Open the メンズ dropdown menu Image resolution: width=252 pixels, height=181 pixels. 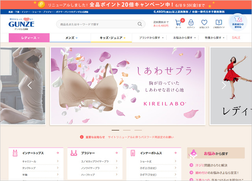pos(70,38)
